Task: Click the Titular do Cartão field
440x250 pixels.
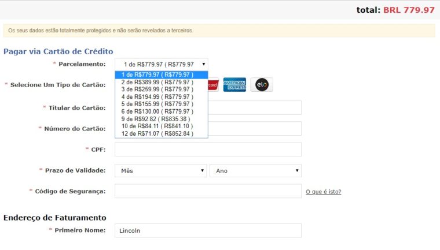Action: coord(255,108)
